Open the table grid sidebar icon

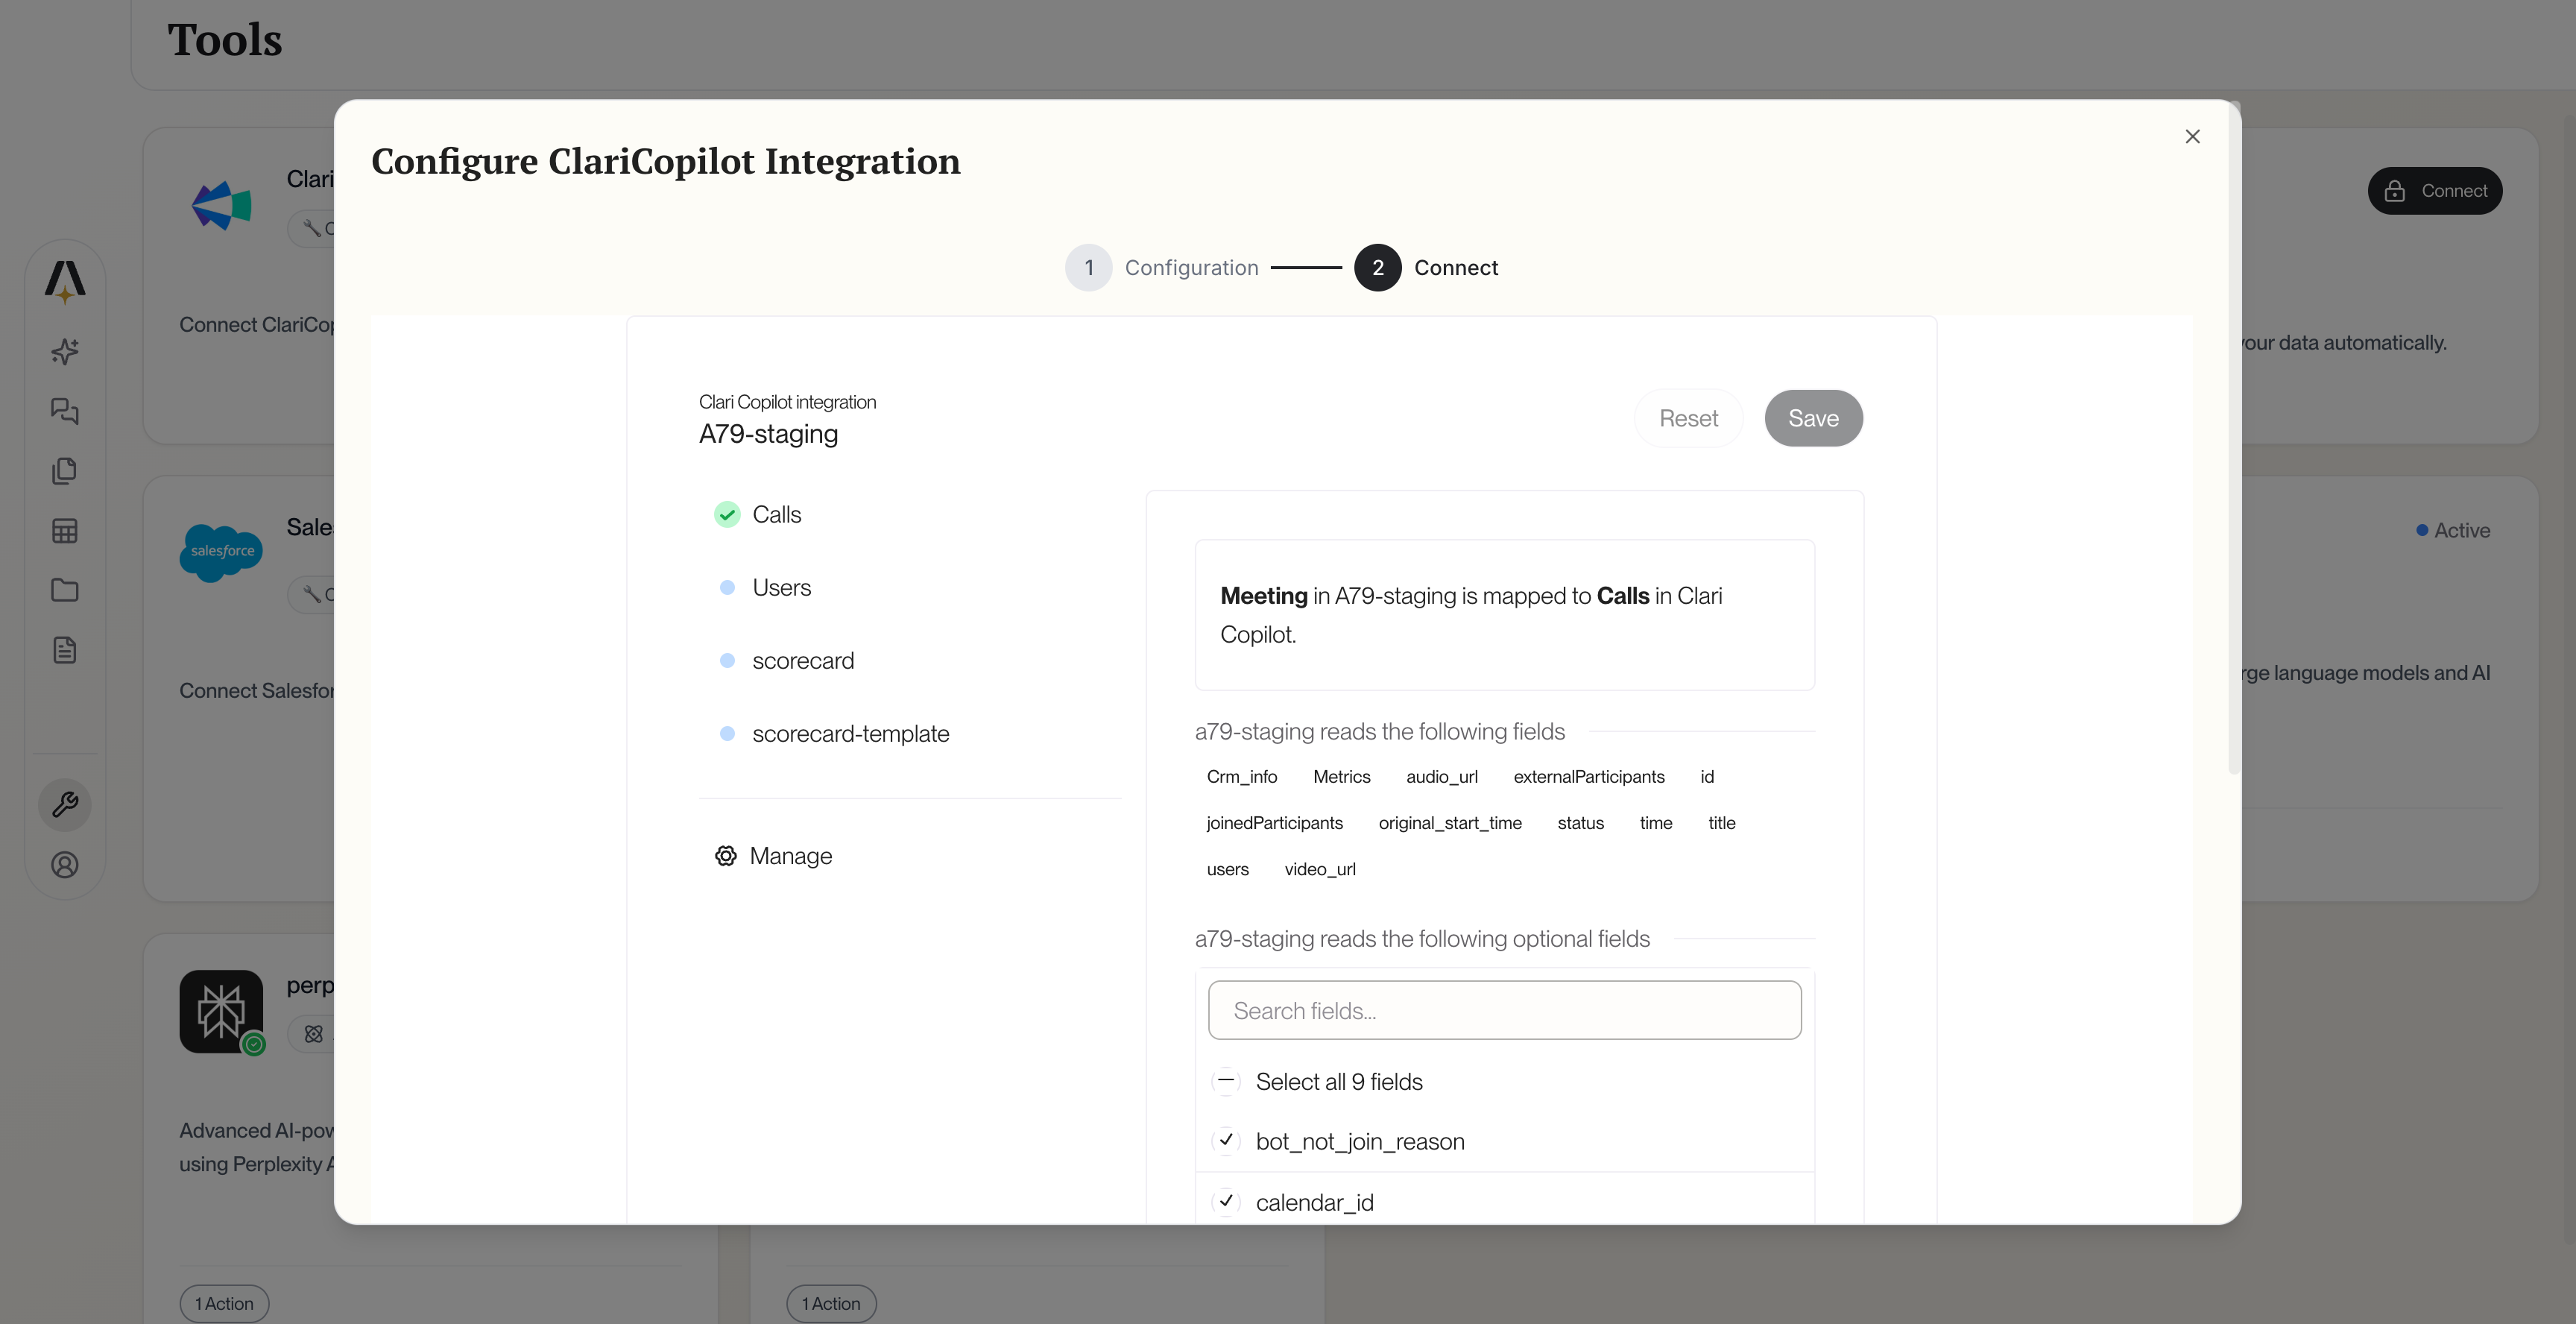tap(65, 530)
